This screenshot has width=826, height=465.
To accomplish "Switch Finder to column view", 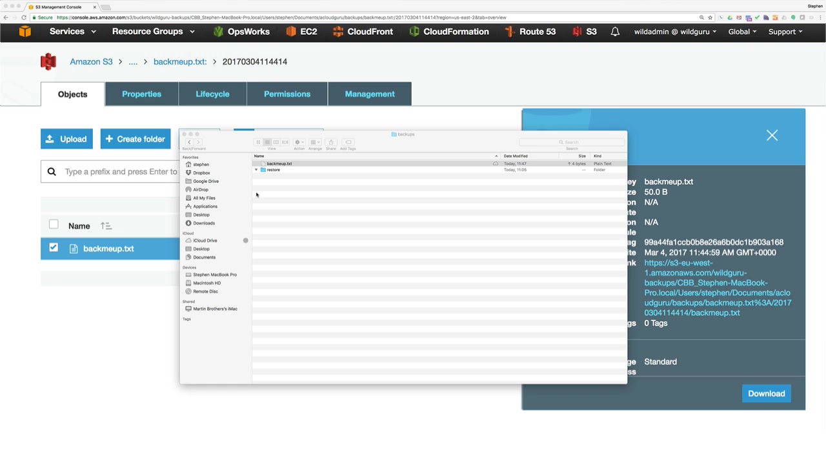I will [276, 142].
